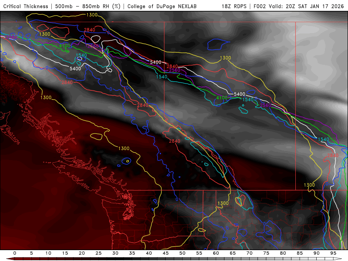Click the "Critical Thickness" title text
348x261 pixels.
pyautogui.click(x=26, y=7)
